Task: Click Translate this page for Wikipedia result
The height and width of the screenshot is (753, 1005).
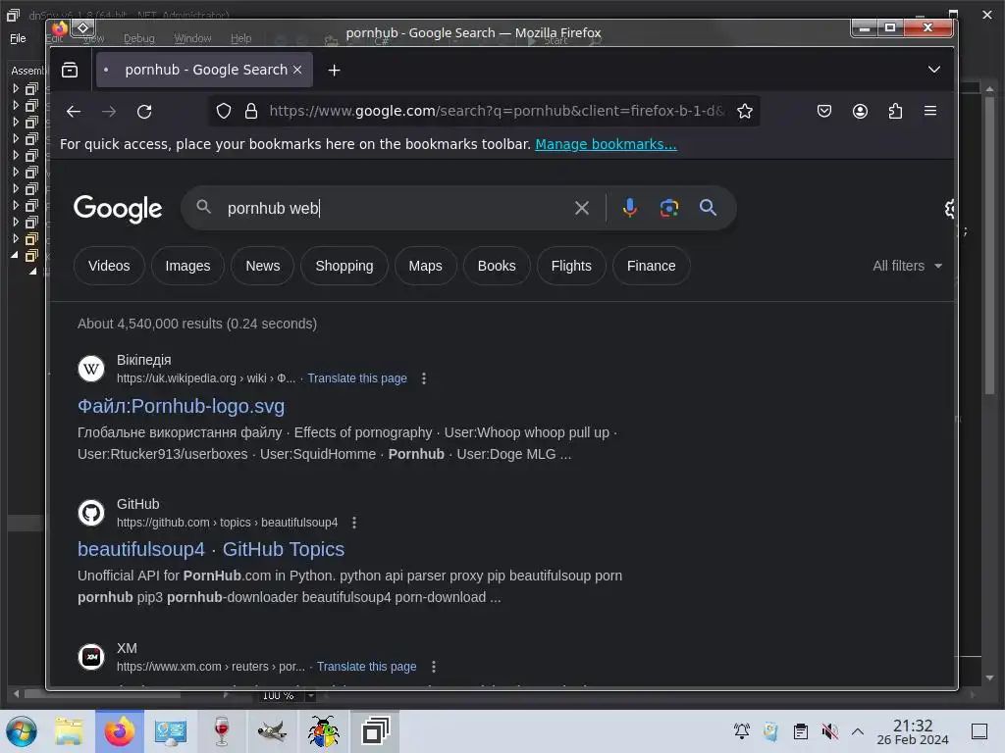Action: coord(357,378)
